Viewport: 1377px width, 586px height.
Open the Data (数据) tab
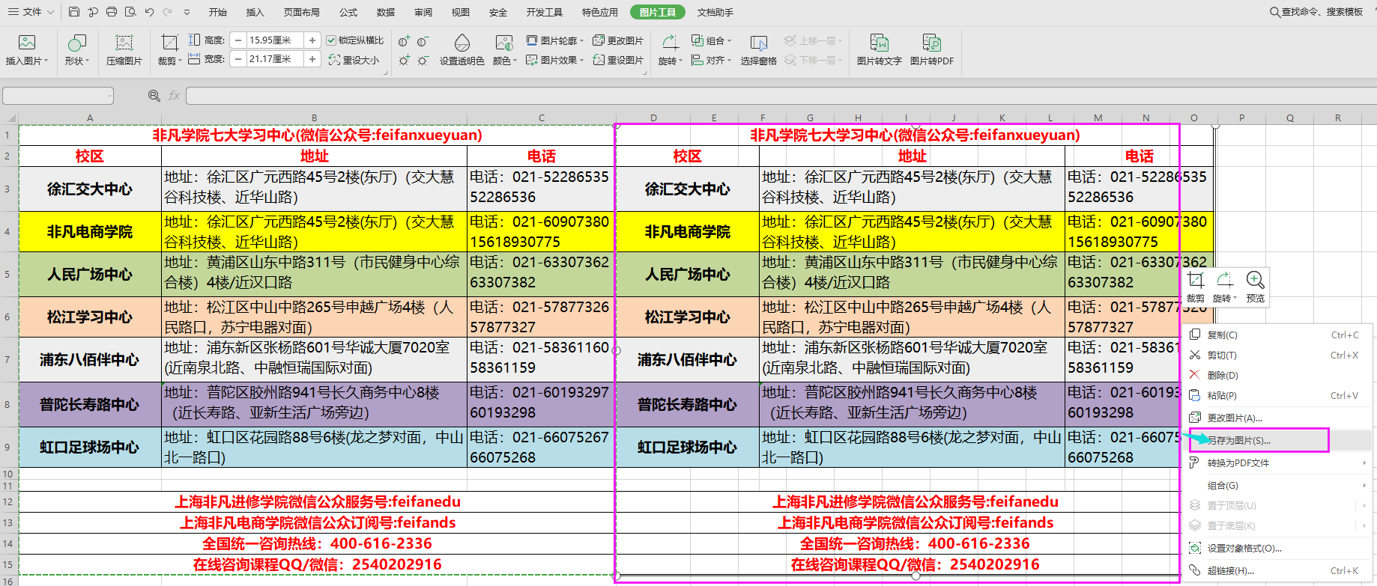pyautogui.click(x=386, y=12)
